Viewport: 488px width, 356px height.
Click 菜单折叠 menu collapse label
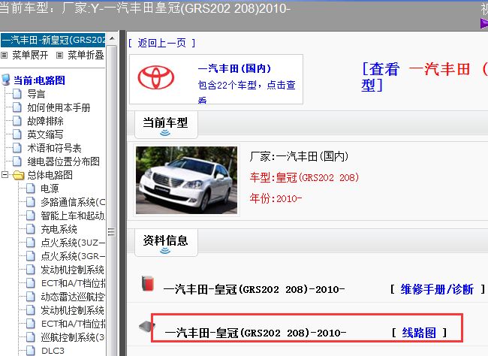pos(86,56)
